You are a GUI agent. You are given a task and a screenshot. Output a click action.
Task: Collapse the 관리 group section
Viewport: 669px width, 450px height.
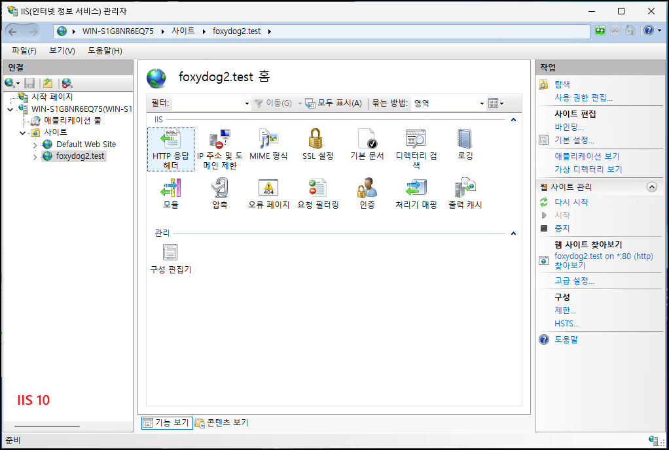(513, 234)
